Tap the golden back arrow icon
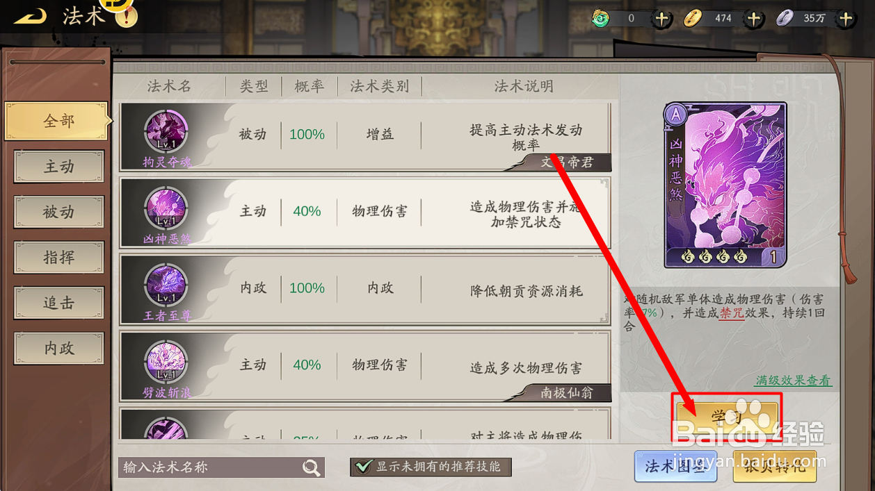Screen dimensions: 875x491 [29, 15]
